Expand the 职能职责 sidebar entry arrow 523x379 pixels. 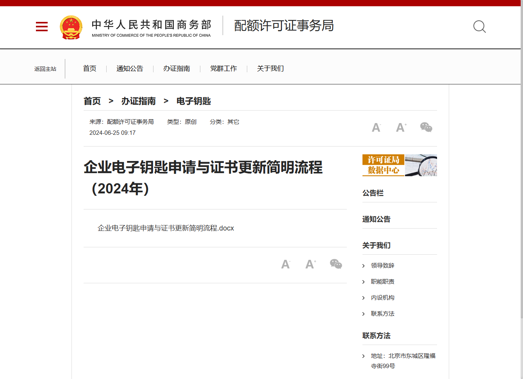point(364,282)
